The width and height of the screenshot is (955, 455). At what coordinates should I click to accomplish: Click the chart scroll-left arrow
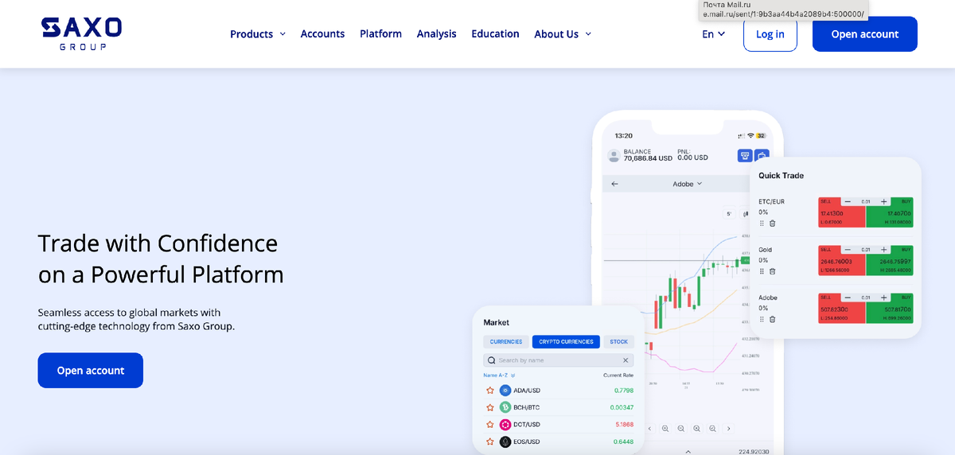(x=649, y=428)
